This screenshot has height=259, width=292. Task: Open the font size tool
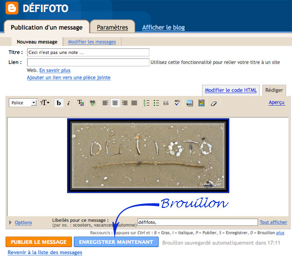(x=45, y=103)
